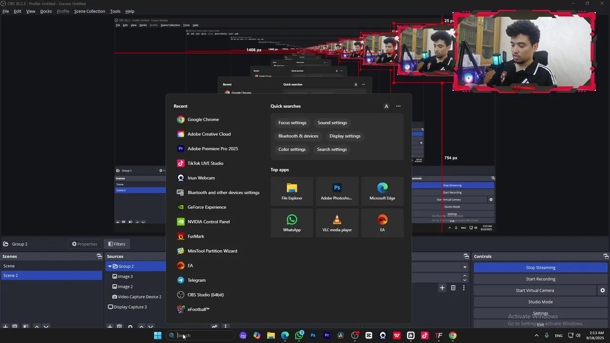Open Properties for selected source
Screen dimensions: 610x343
pos(84,244)
